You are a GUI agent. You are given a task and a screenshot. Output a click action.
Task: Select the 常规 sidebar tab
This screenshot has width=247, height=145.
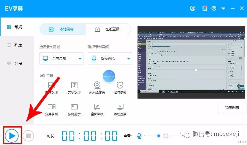(x=17, y=27)
